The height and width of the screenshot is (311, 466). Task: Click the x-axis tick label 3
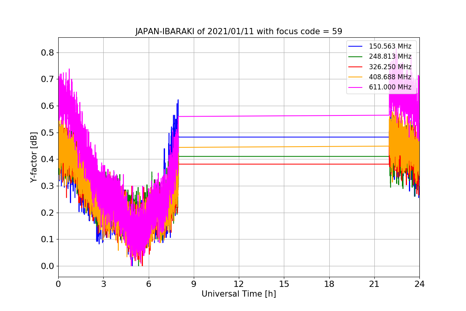(x=103, y=284)
